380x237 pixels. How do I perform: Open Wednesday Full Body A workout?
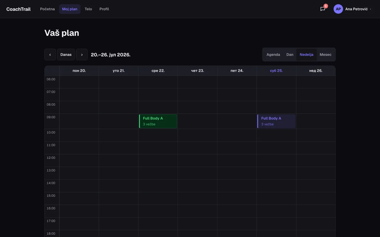pyautogui.click(x=158, y=121)
